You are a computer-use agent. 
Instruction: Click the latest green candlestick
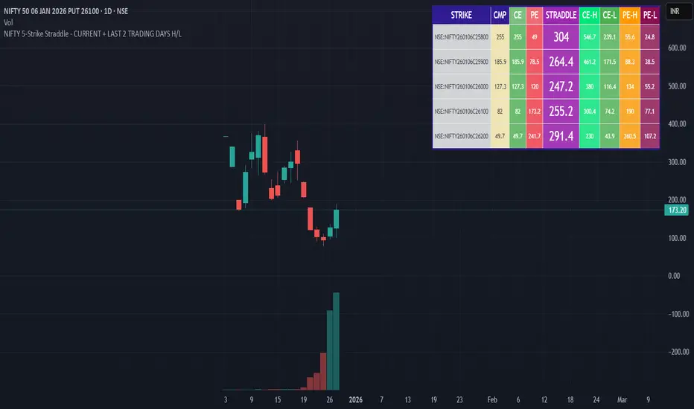pyautogui.click(x=337, y=219)
